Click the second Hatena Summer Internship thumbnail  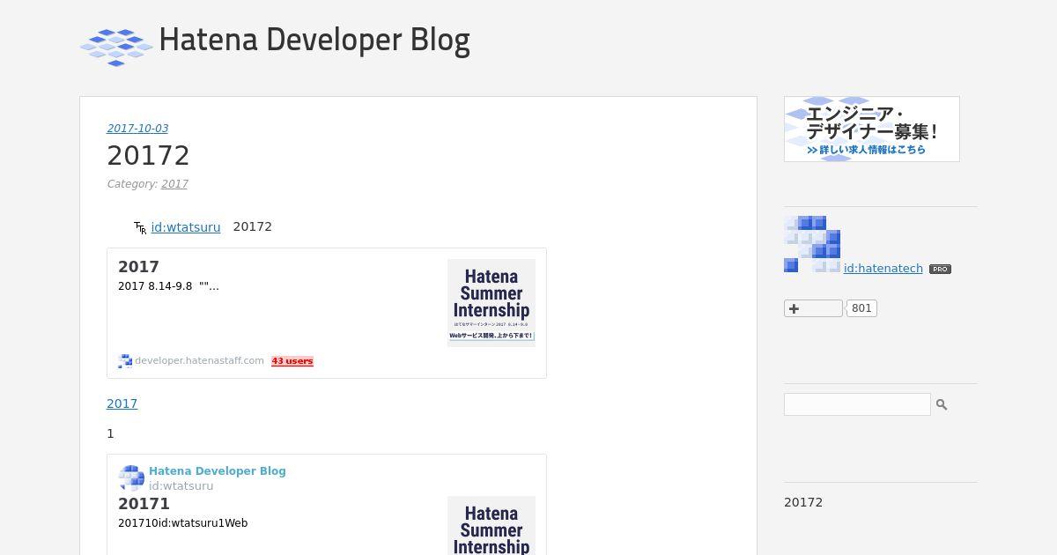[x=492, y=526]
